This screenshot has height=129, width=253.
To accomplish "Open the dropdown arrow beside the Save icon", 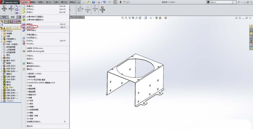I will [x=96, y=2].
